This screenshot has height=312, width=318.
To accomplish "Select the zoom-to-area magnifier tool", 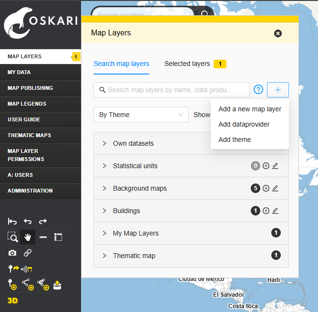I will click(13, 237).
